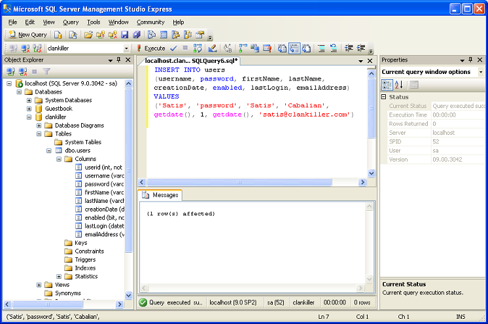Click Specify Values for Template Parameters icon
Image resolution: width=488 pixels, height=324 pixels.
(228, 48)
